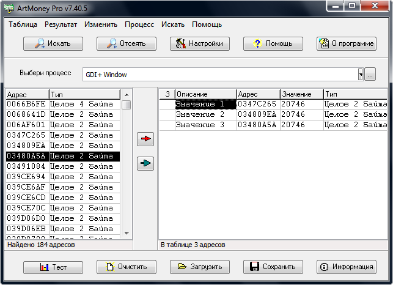Screen dimensions: 393x285
Task: Open the Помощь menu in menu bar
Action: point(207,24)
